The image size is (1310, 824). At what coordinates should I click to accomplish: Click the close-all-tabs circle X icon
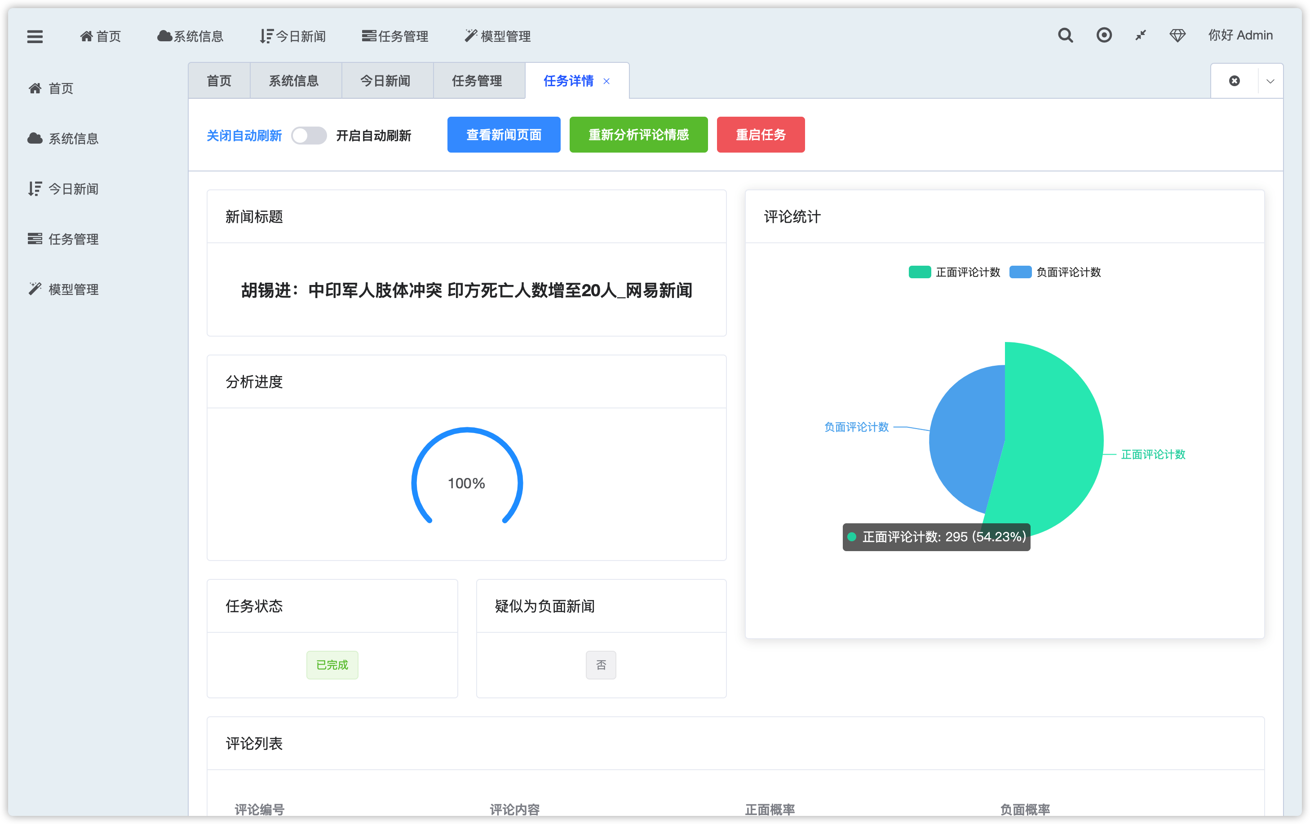1234,81
